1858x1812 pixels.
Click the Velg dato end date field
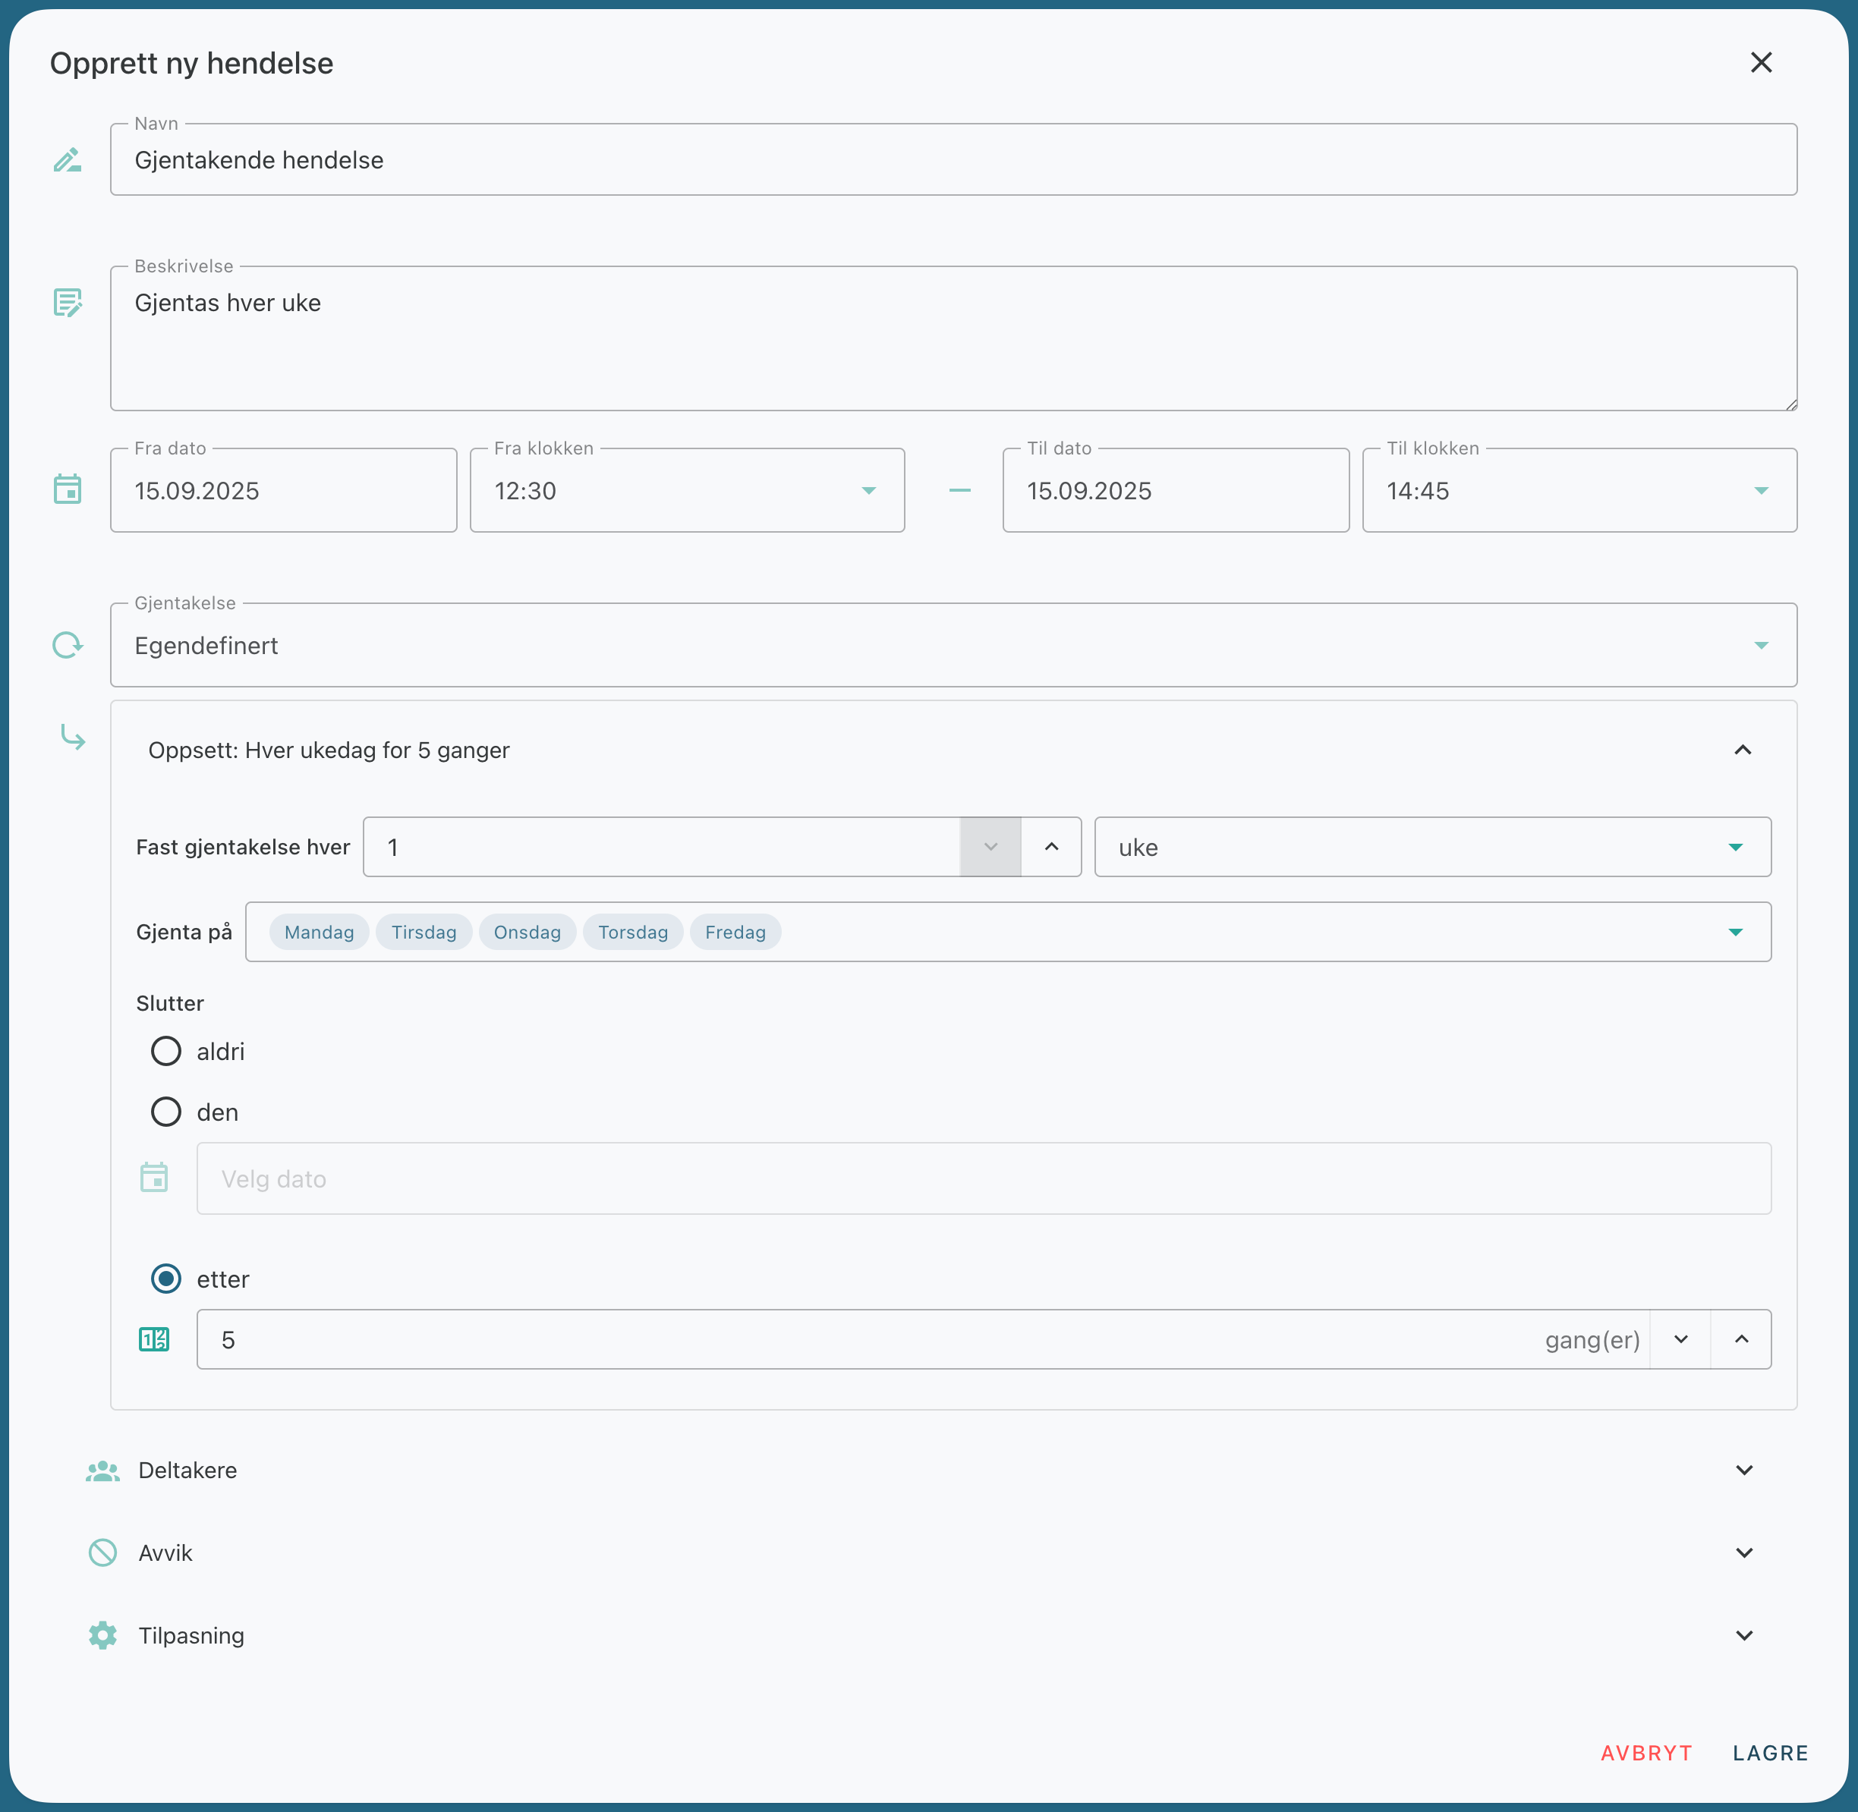[x=984, y=1178]
